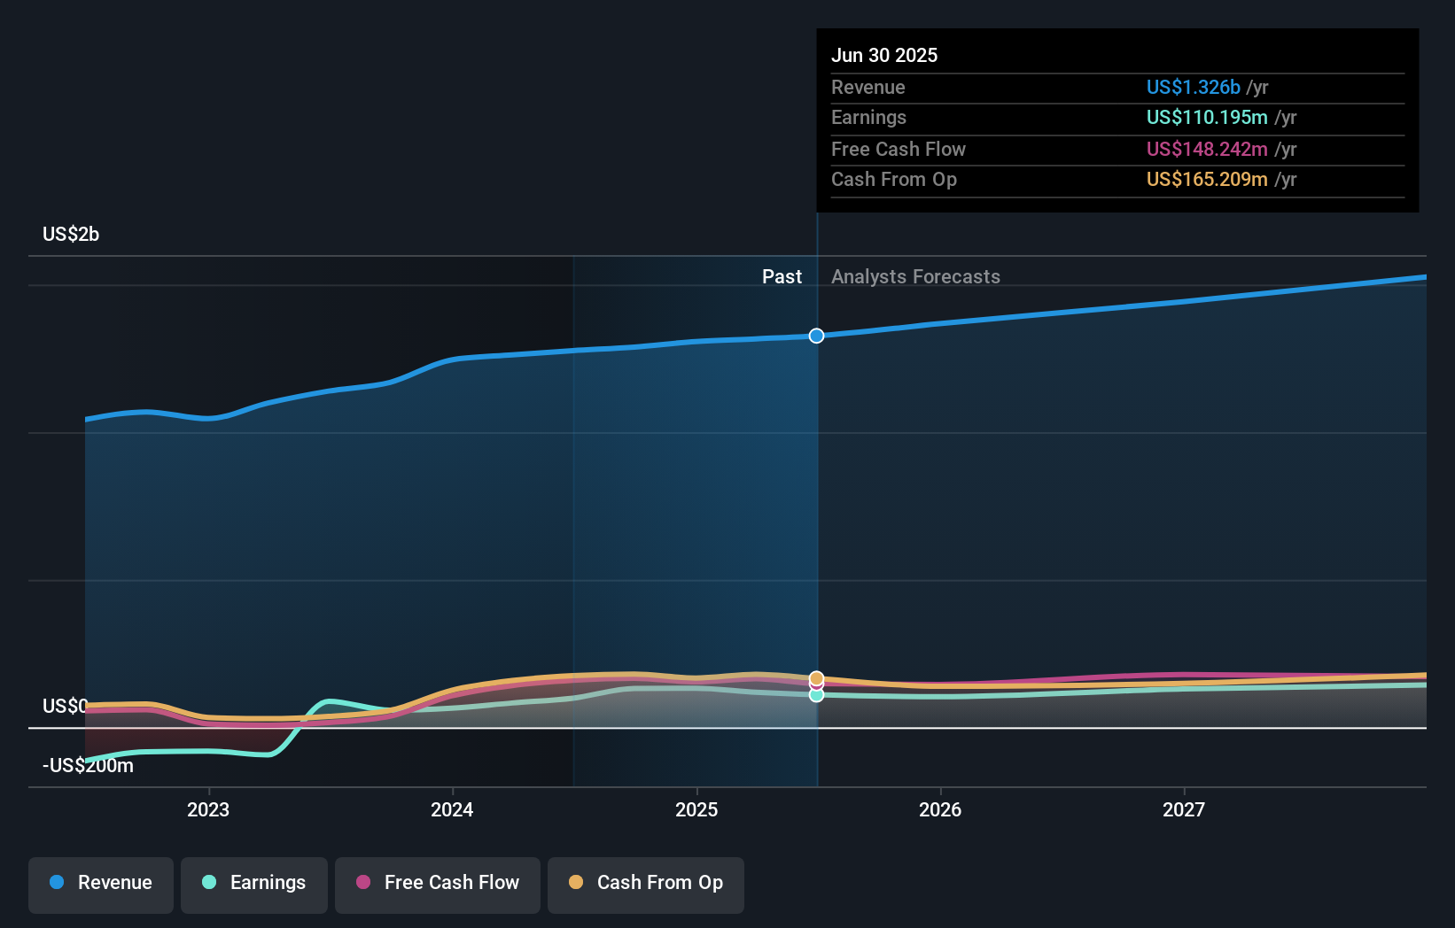Click the US$148.242m free cash flow value

point(1207,149)
